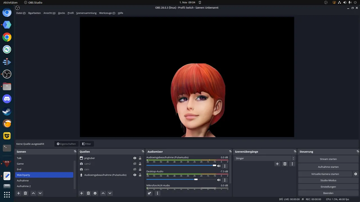Remove the source using the Quellen trash icon

88,193
